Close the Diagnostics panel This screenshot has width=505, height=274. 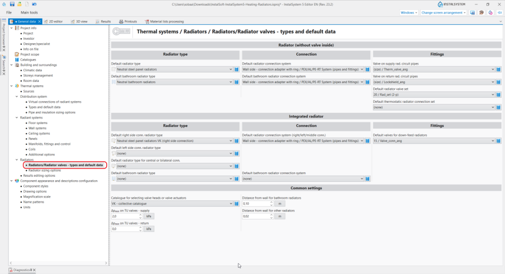click(x=34, y=270)
